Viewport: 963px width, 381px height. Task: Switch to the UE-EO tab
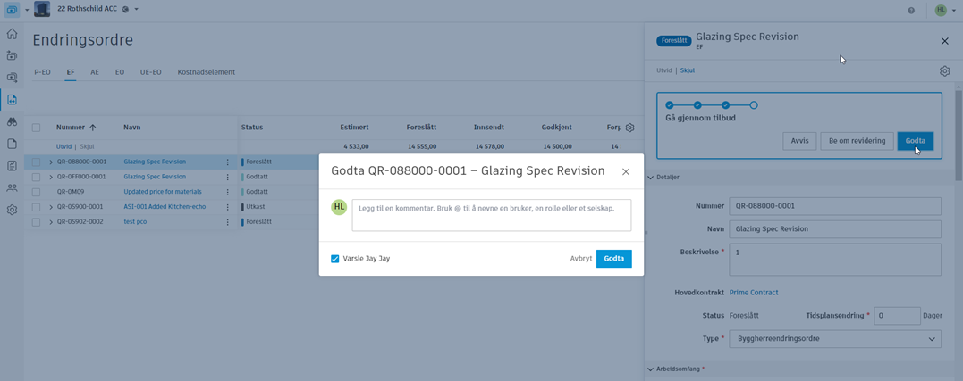(x=150, y=72)
